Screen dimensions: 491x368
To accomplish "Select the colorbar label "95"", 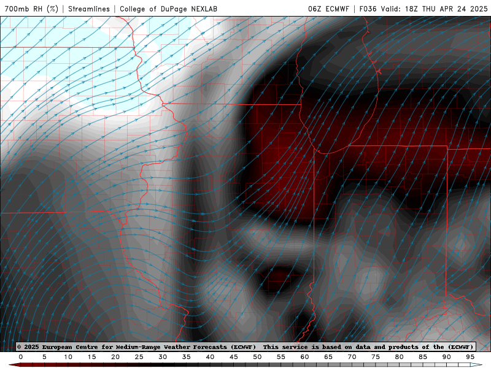I will tap(470, 357).
